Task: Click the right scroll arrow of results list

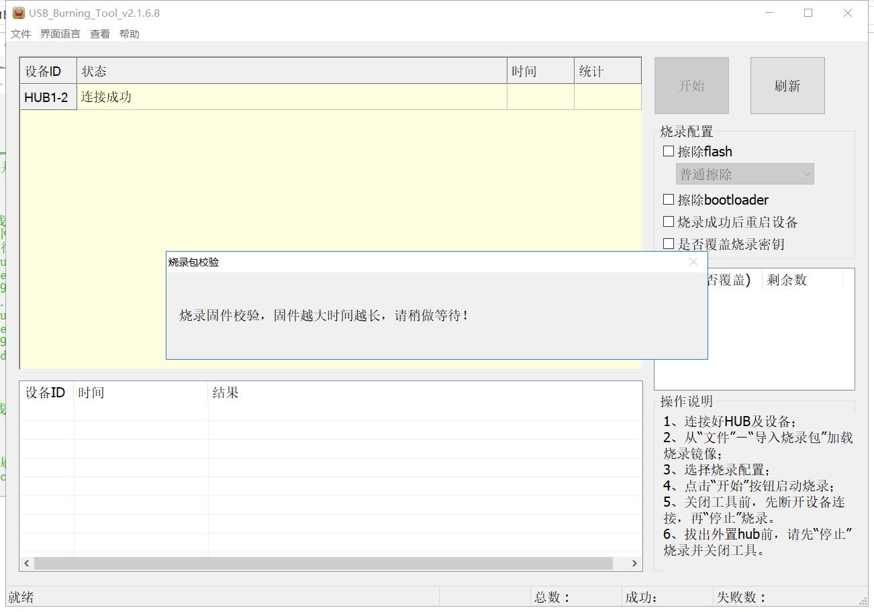Action: [x=634, y=563]
